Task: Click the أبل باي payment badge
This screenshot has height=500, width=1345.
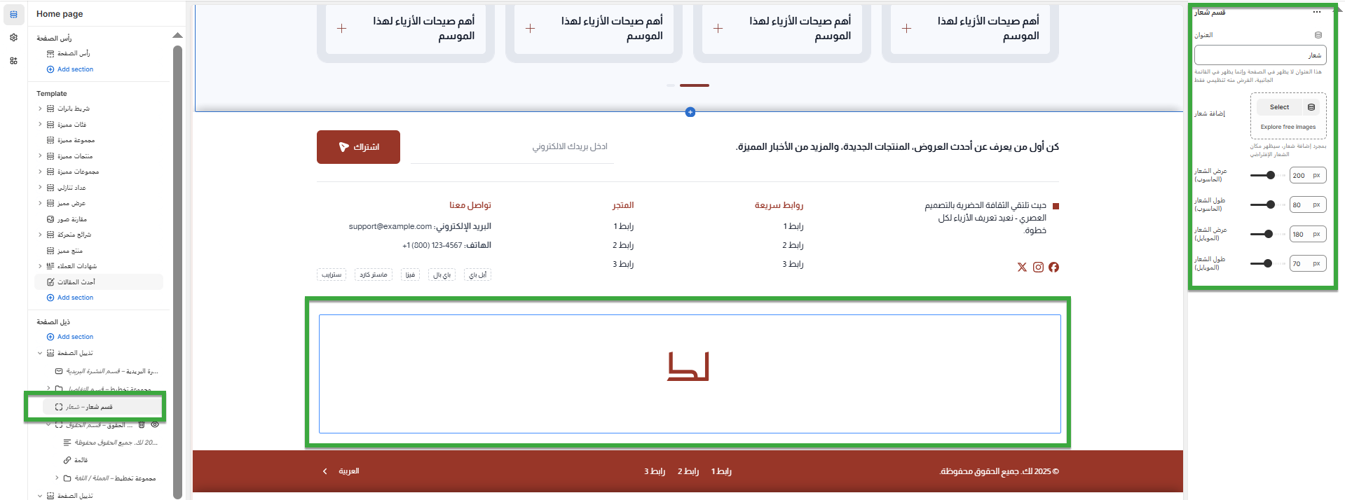Action: tap(477, 275)
